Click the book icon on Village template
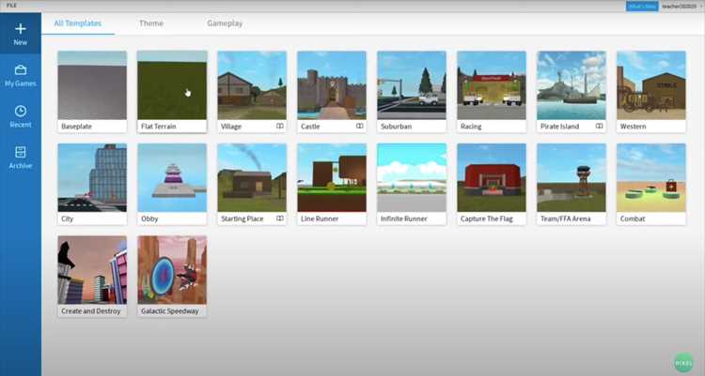705x376 pixels. 280,126
